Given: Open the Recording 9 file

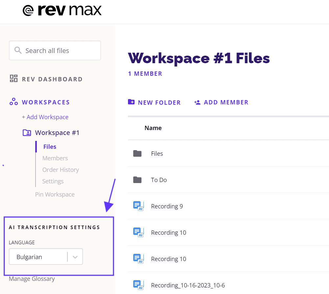Looking at the screenshot, I should point(167,206).
